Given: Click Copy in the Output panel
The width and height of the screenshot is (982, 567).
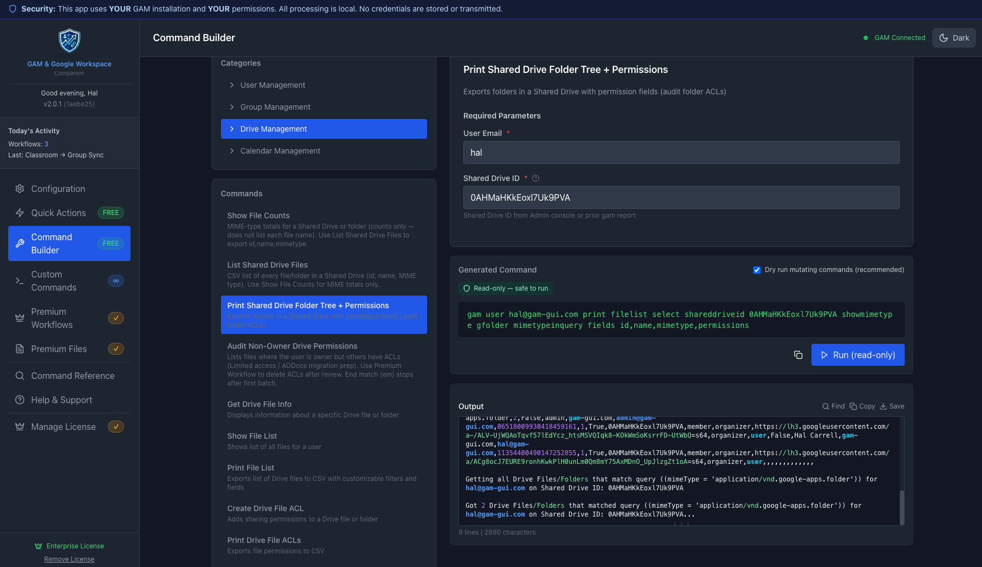Looking at the screenshot, I should [x=862, y=406].
